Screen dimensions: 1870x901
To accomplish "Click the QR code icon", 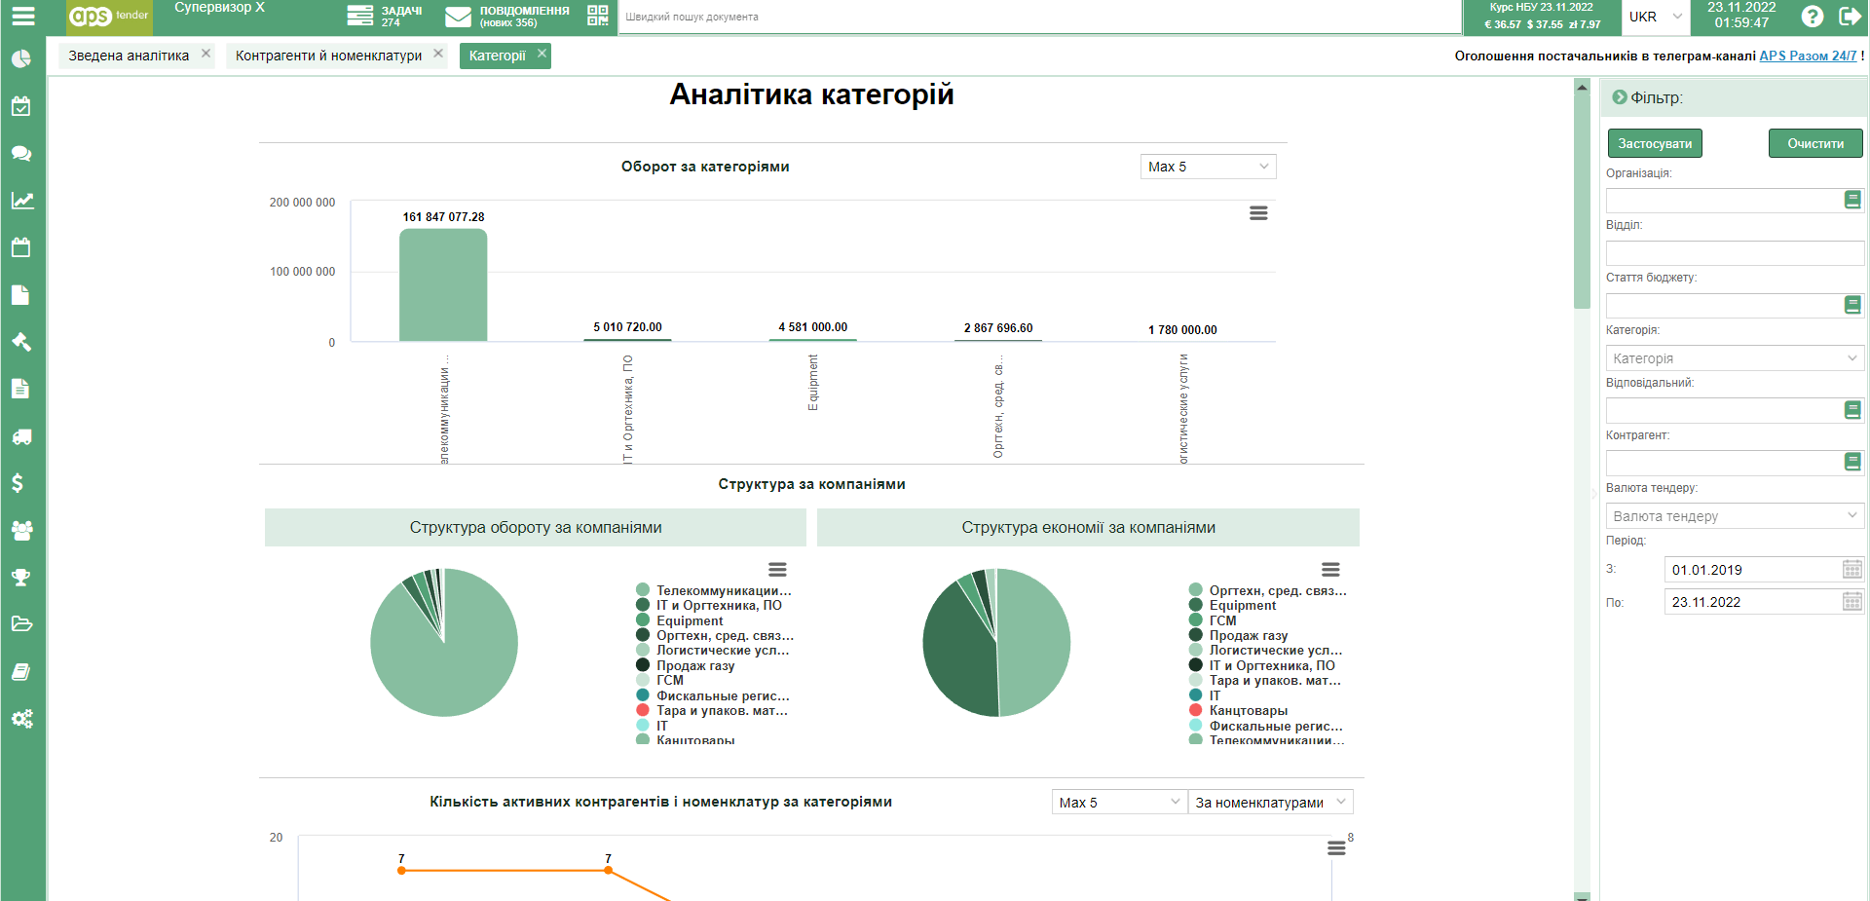I will tap(598, 16).
